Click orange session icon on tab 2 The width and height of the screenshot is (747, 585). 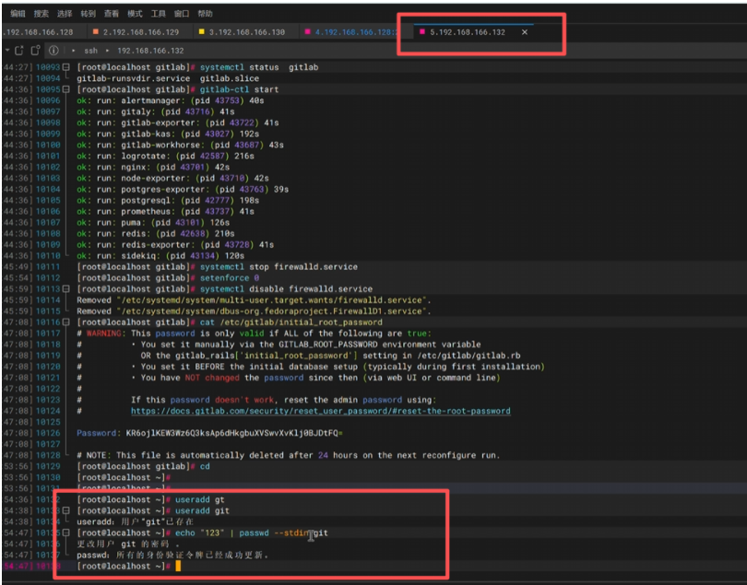(x=96, y=31)
